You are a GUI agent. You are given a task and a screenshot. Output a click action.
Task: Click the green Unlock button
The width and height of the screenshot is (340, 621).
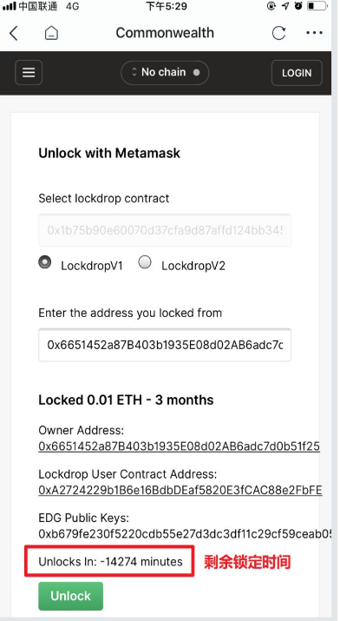click(71, 596)
